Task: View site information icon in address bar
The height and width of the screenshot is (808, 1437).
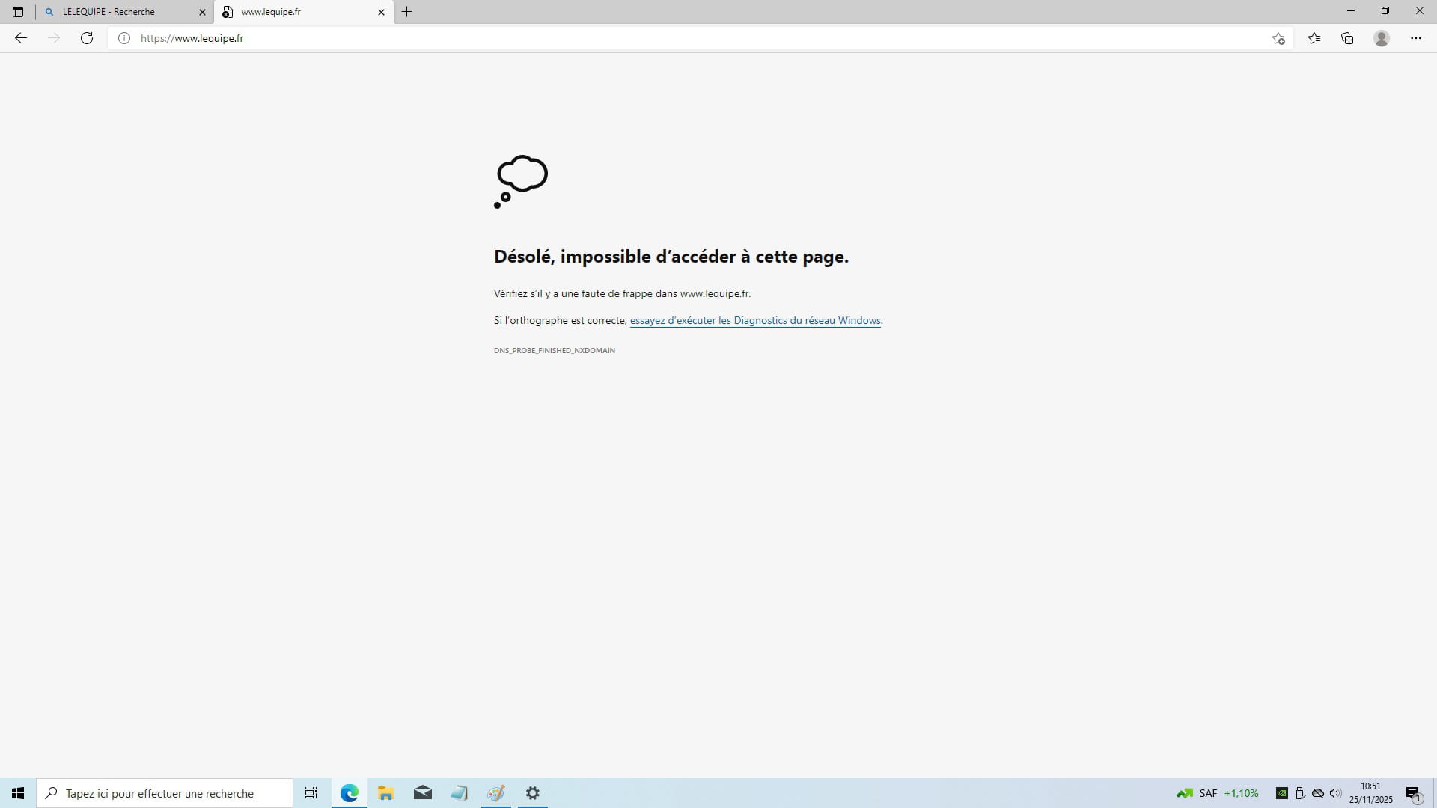Action: tap(124, 38)
